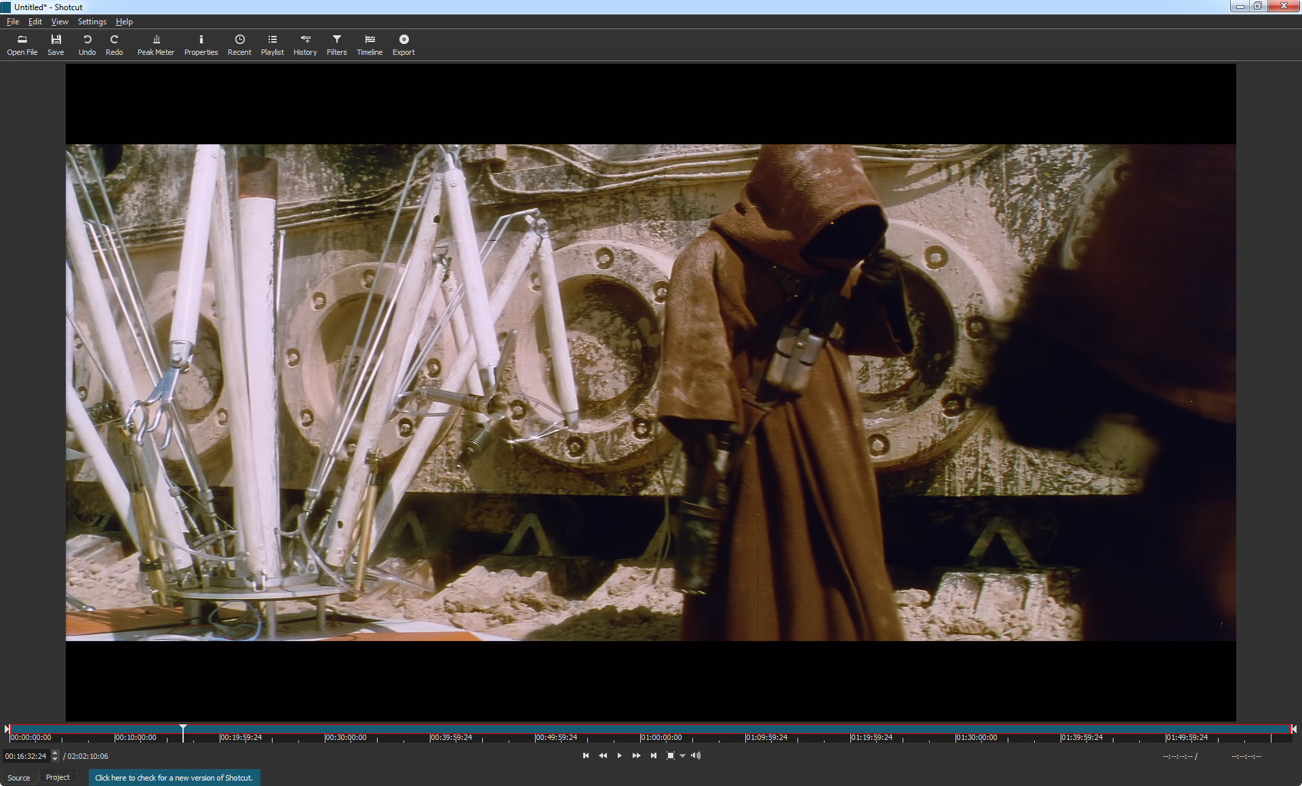Open the Settings menu
This screenshot has height=786, width=1302.
[92, 22]
